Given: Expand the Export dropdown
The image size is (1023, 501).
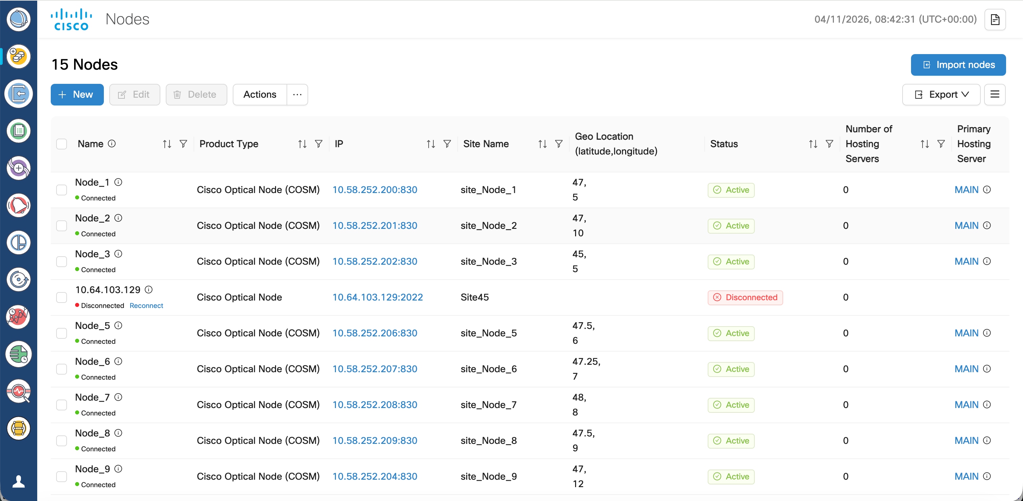Looking at the screenshot, I should click(941, 94).
